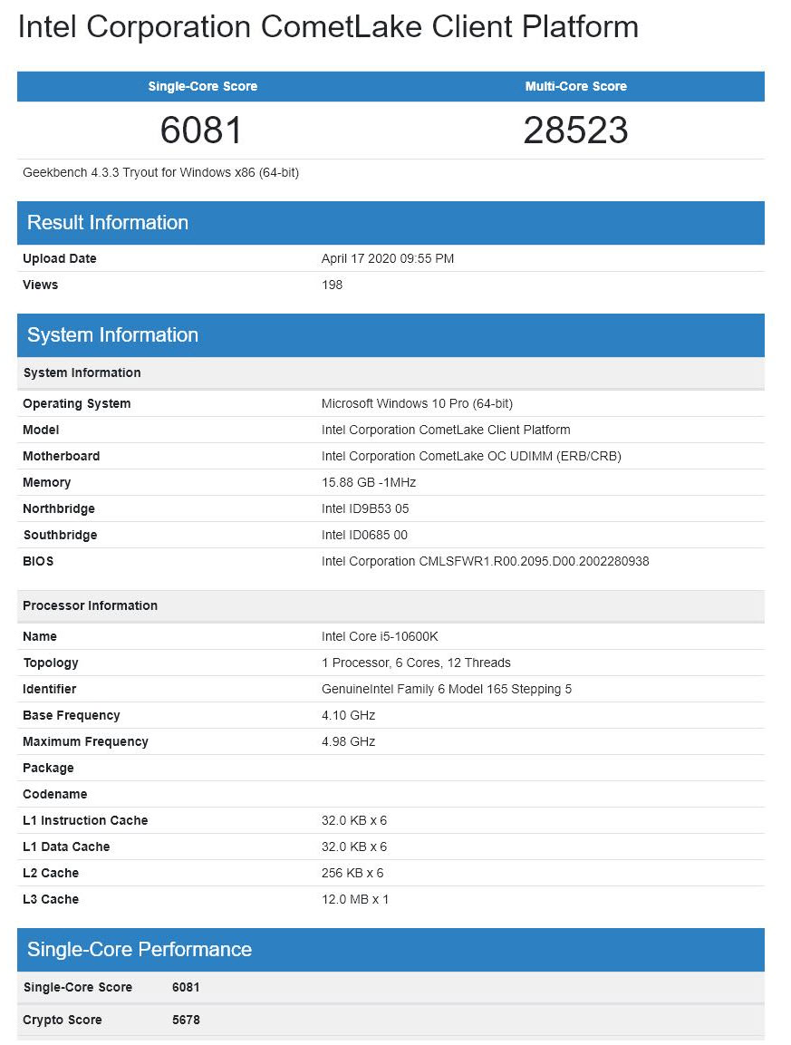Click the 'Maximum Frequency' label
791x1045 pixels.
[85, 741]
